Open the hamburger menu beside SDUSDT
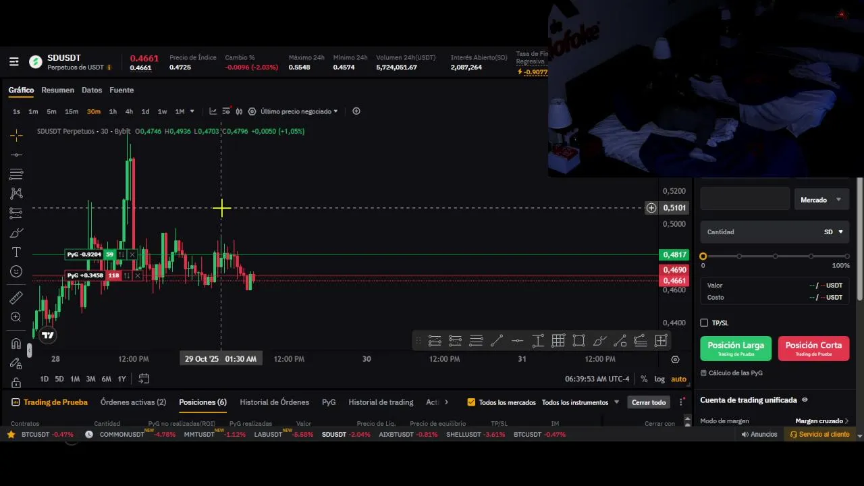The image size is (864, 486). 13,62
